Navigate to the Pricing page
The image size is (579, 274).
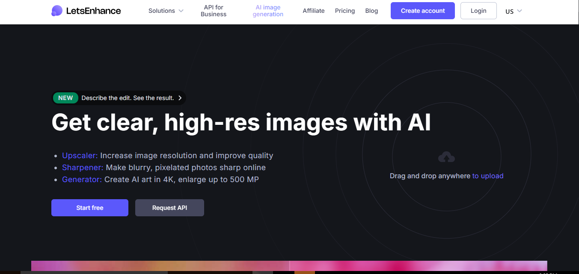click(x=345, y=11)
